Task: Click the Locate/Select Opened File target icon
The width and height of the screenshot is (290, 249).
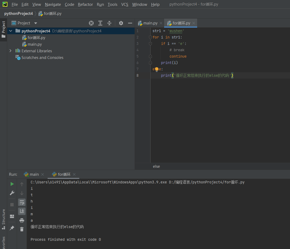Action: (91, 23)
